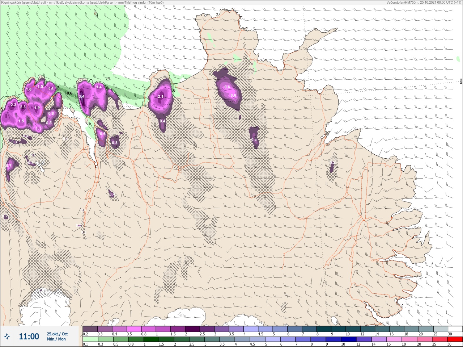Click the 0.7 precipitation value on the map
463x347 pixels.
tap(9, 166)
